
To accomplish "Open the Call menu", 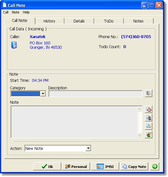I will (6, 12).
